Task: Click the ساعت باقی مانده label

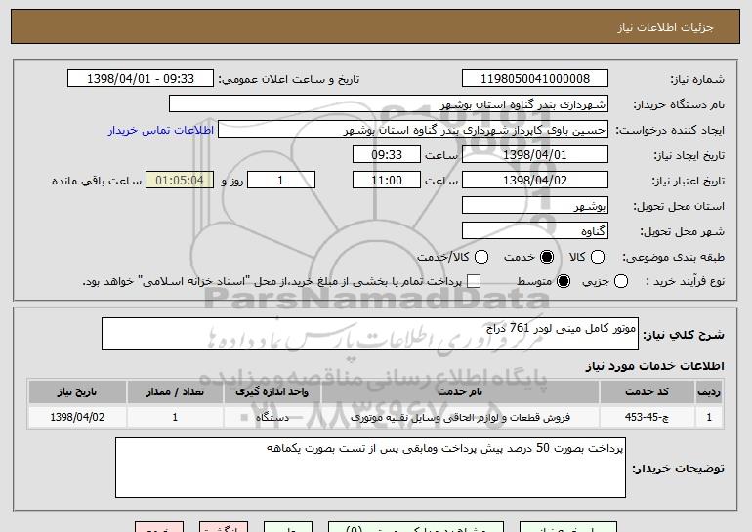Action: coord(97,181)
